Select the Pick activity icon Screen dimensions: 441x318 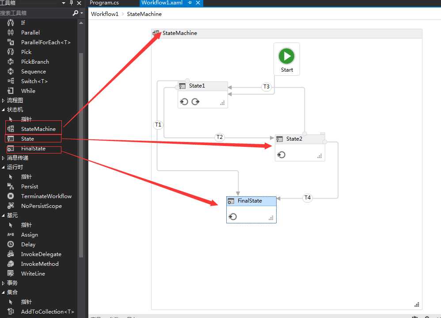11,52
